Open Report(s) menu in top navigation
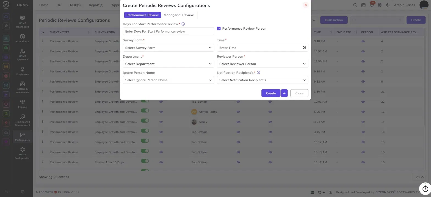 pyautogui.click(x=96, y=5)
